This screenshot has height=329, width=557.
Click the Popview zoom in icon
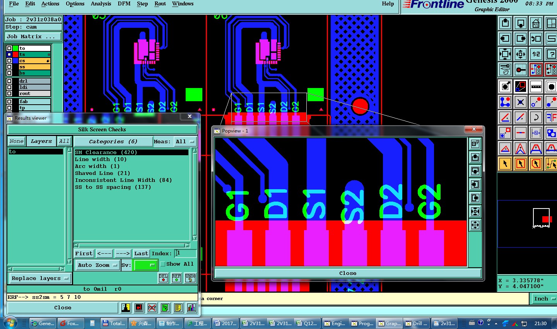pos(475,211)
